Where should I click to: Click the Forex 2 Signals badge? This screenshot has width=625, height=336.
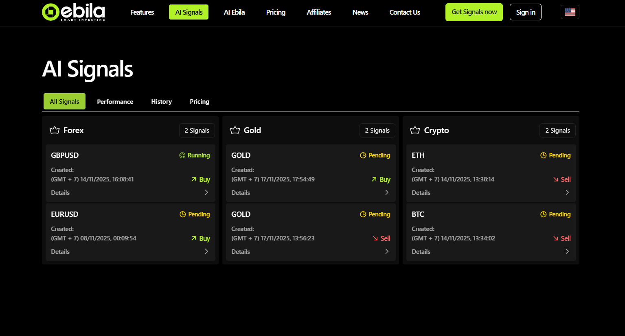click(197, 131)
